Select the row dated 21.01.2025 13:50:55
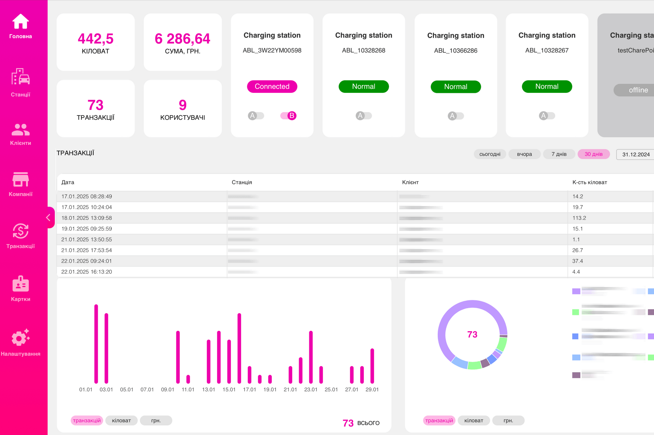The image size is (654, 435). click(x=355, y=239)
